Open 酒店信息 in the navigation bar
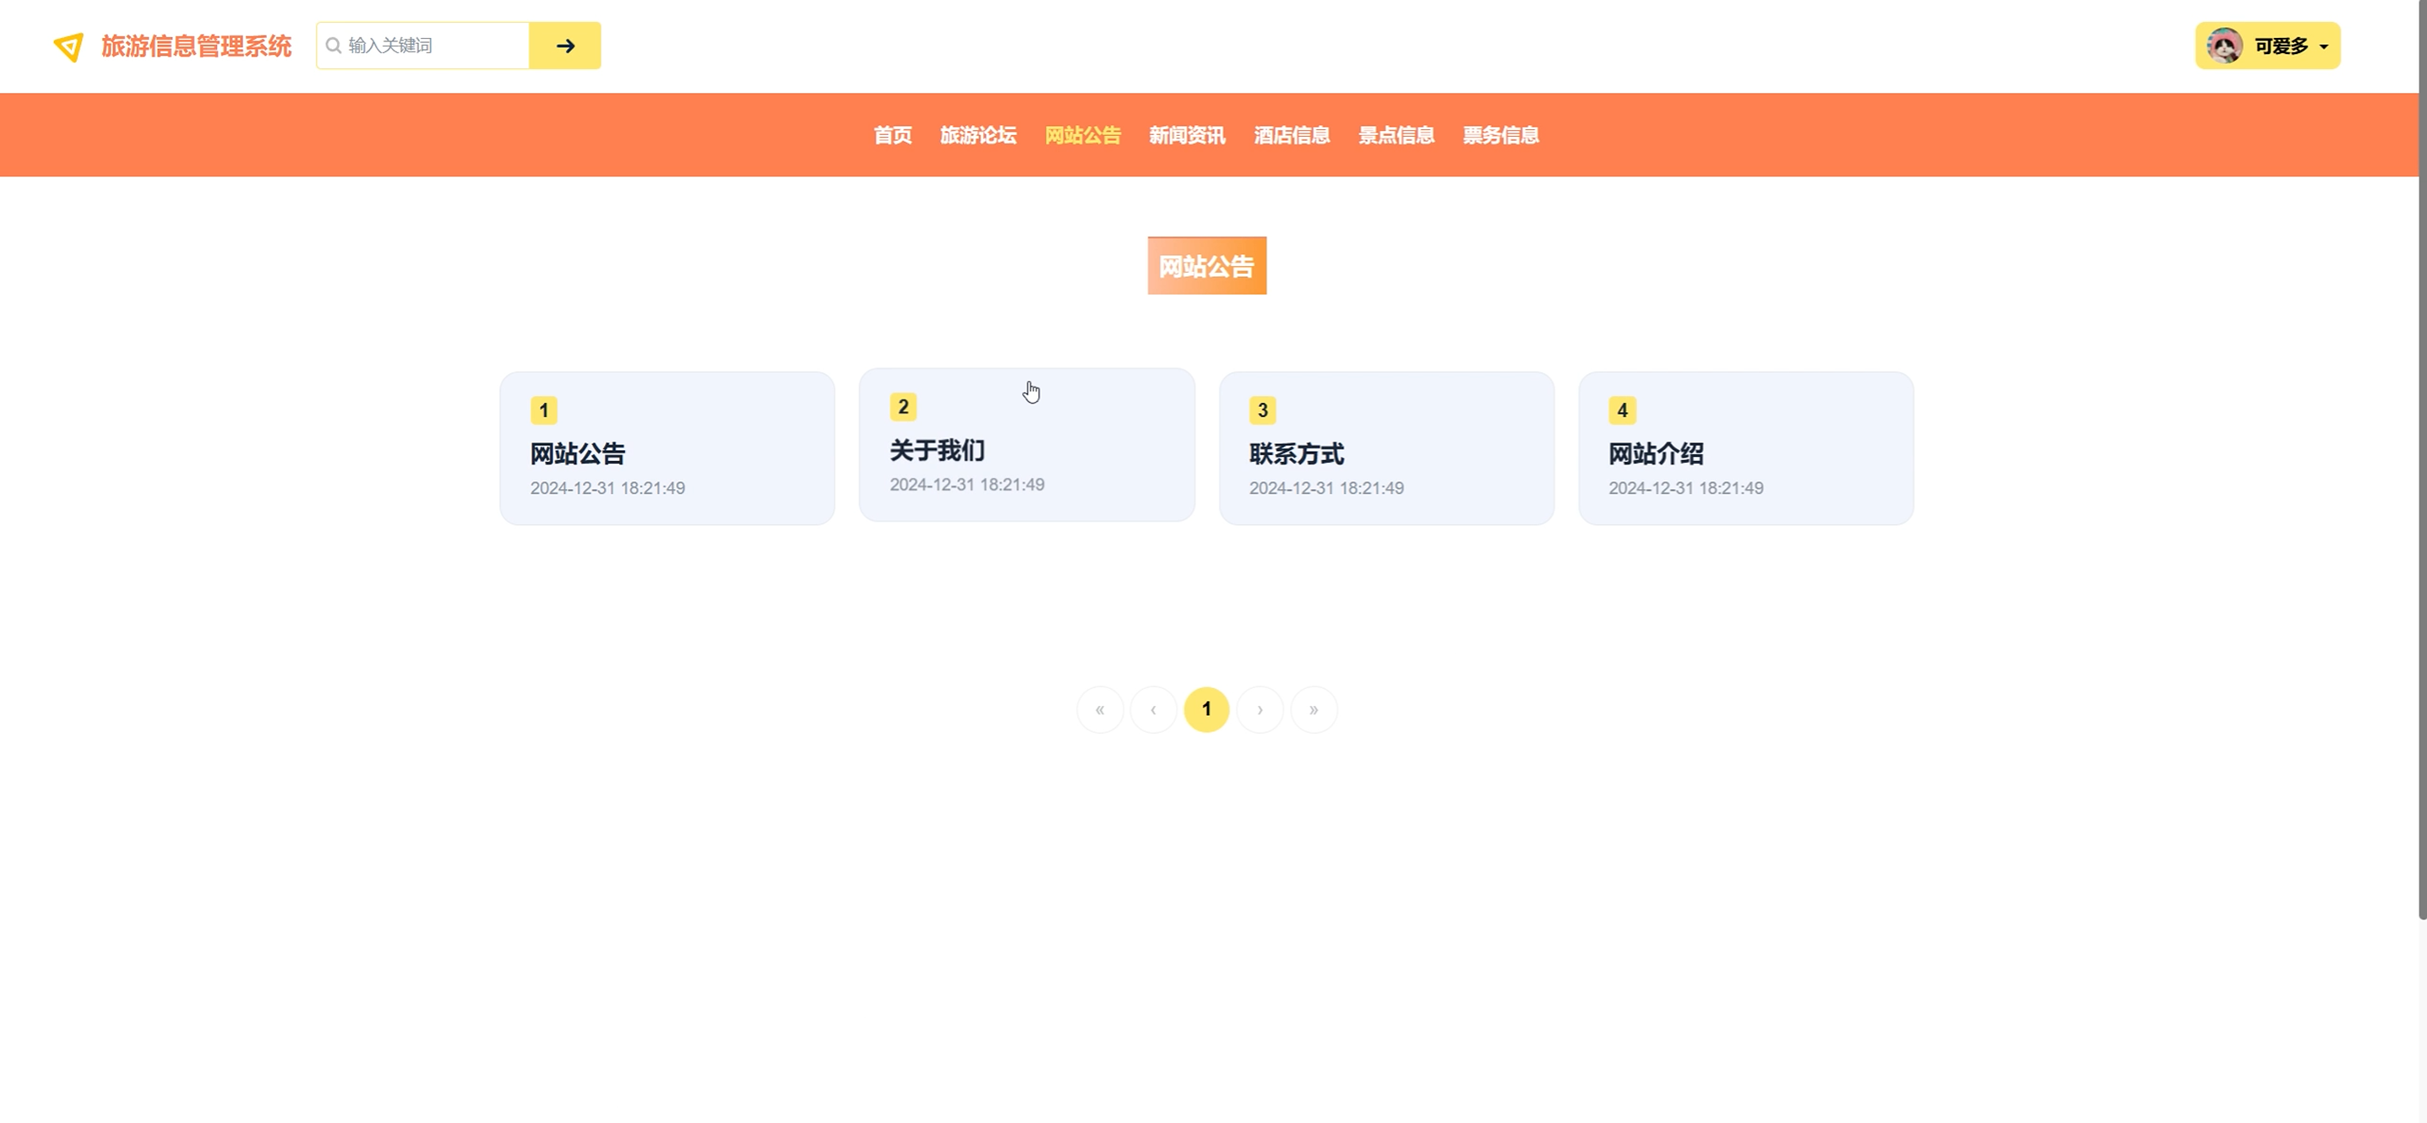Image resolution: width=2427 pixels, height=1123 pixels. point(1292,136)
